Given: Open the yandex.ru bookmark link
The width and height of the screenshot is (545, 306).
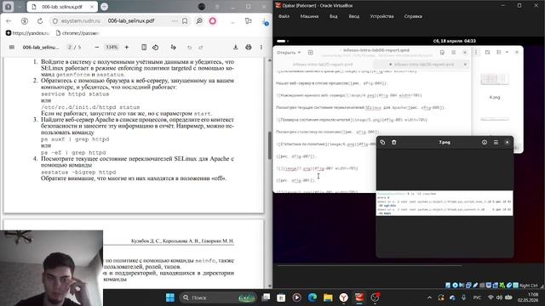Looking at the screenshot, I should click(27, 33).
